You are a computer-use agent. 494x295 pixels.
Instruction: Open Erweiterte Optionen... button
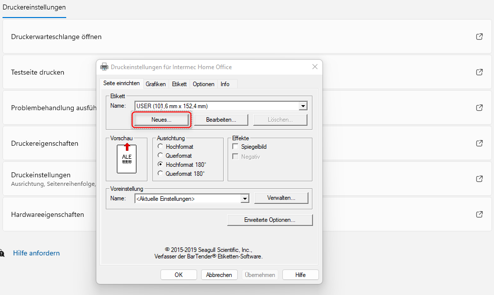click(x=270, y=220)
